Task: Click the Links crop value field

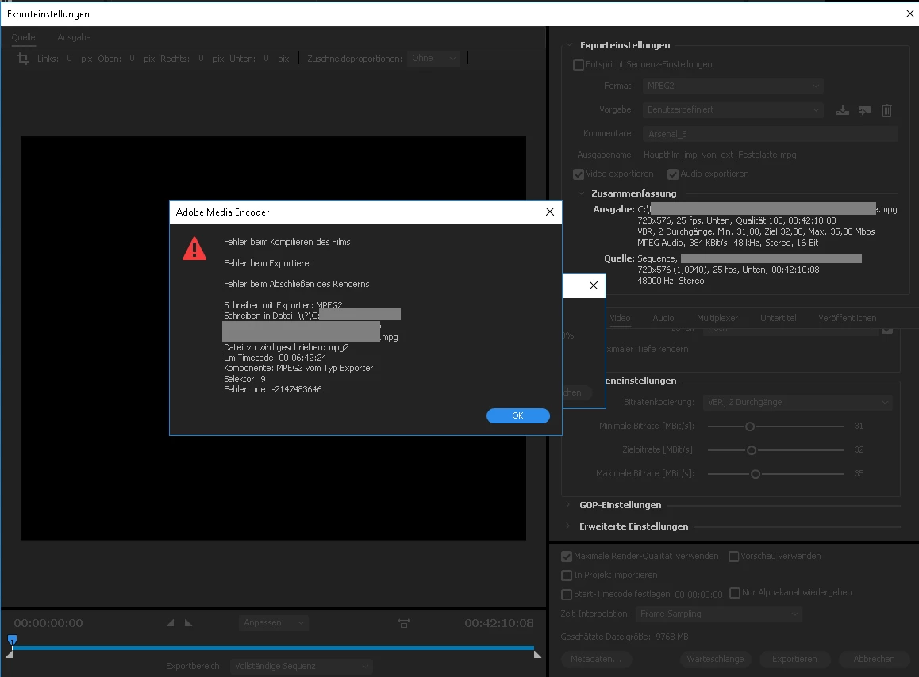Action: [x=69, y=58]
